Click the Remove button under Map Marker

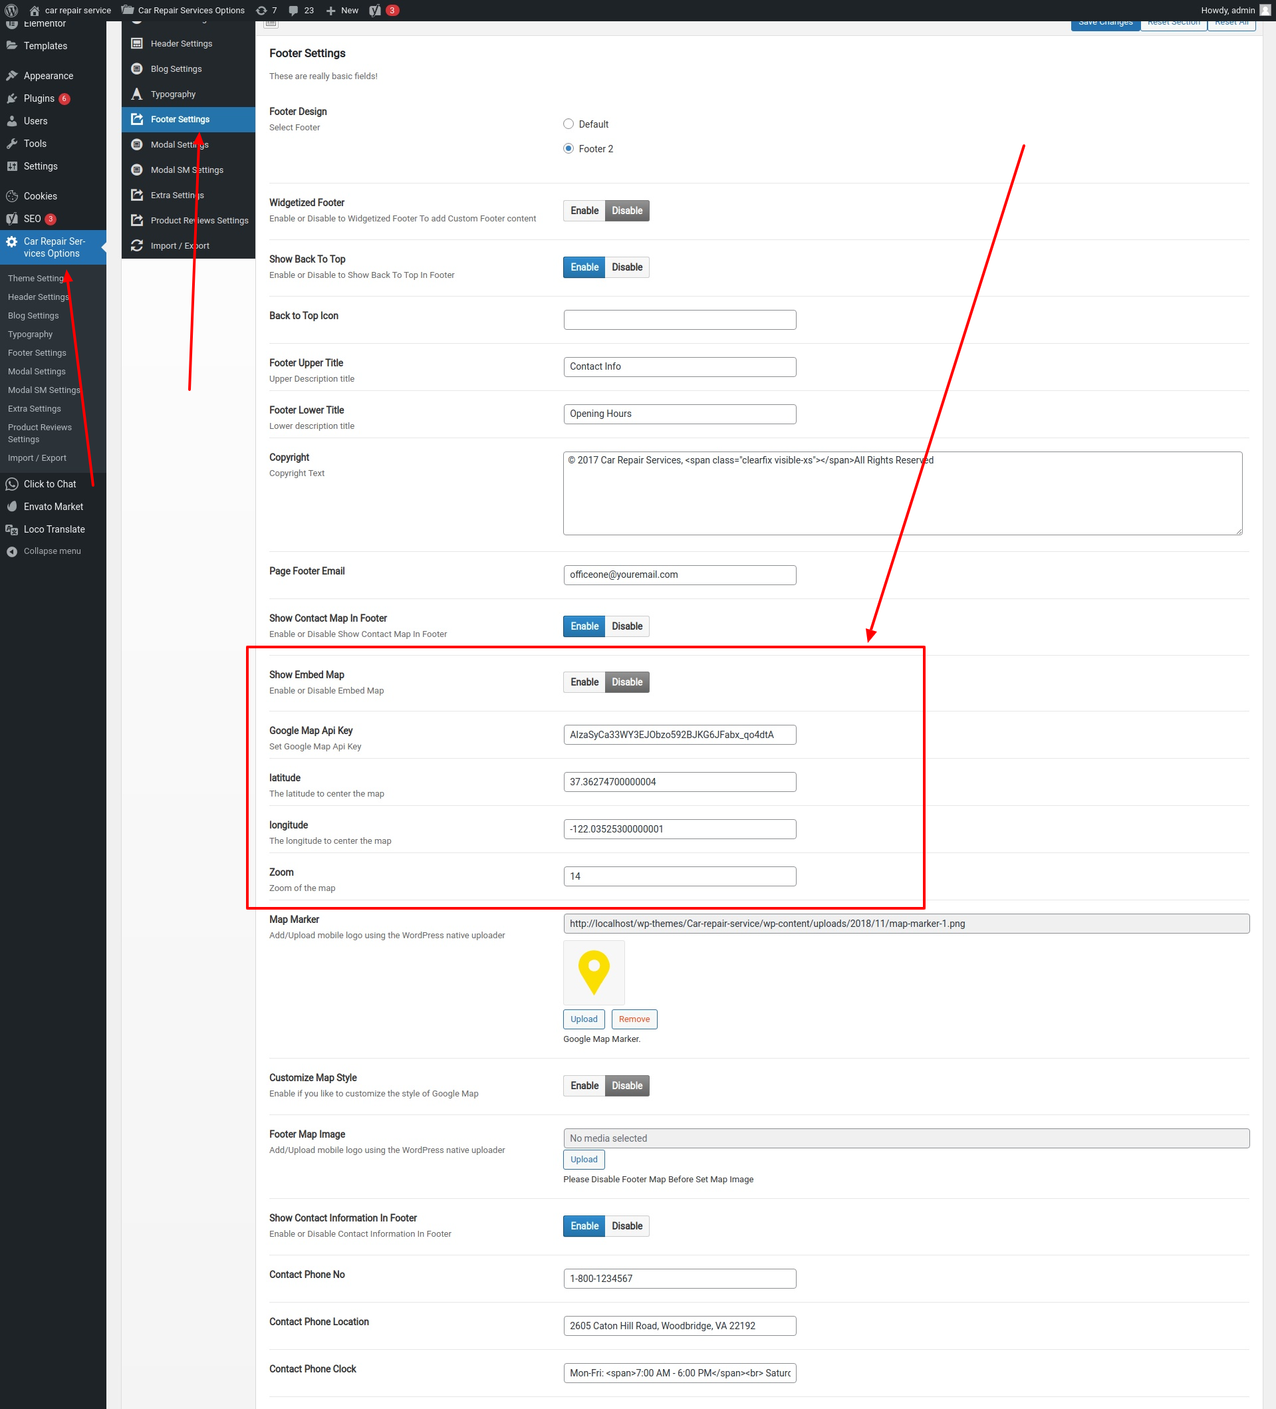[x=634, y=1019]
